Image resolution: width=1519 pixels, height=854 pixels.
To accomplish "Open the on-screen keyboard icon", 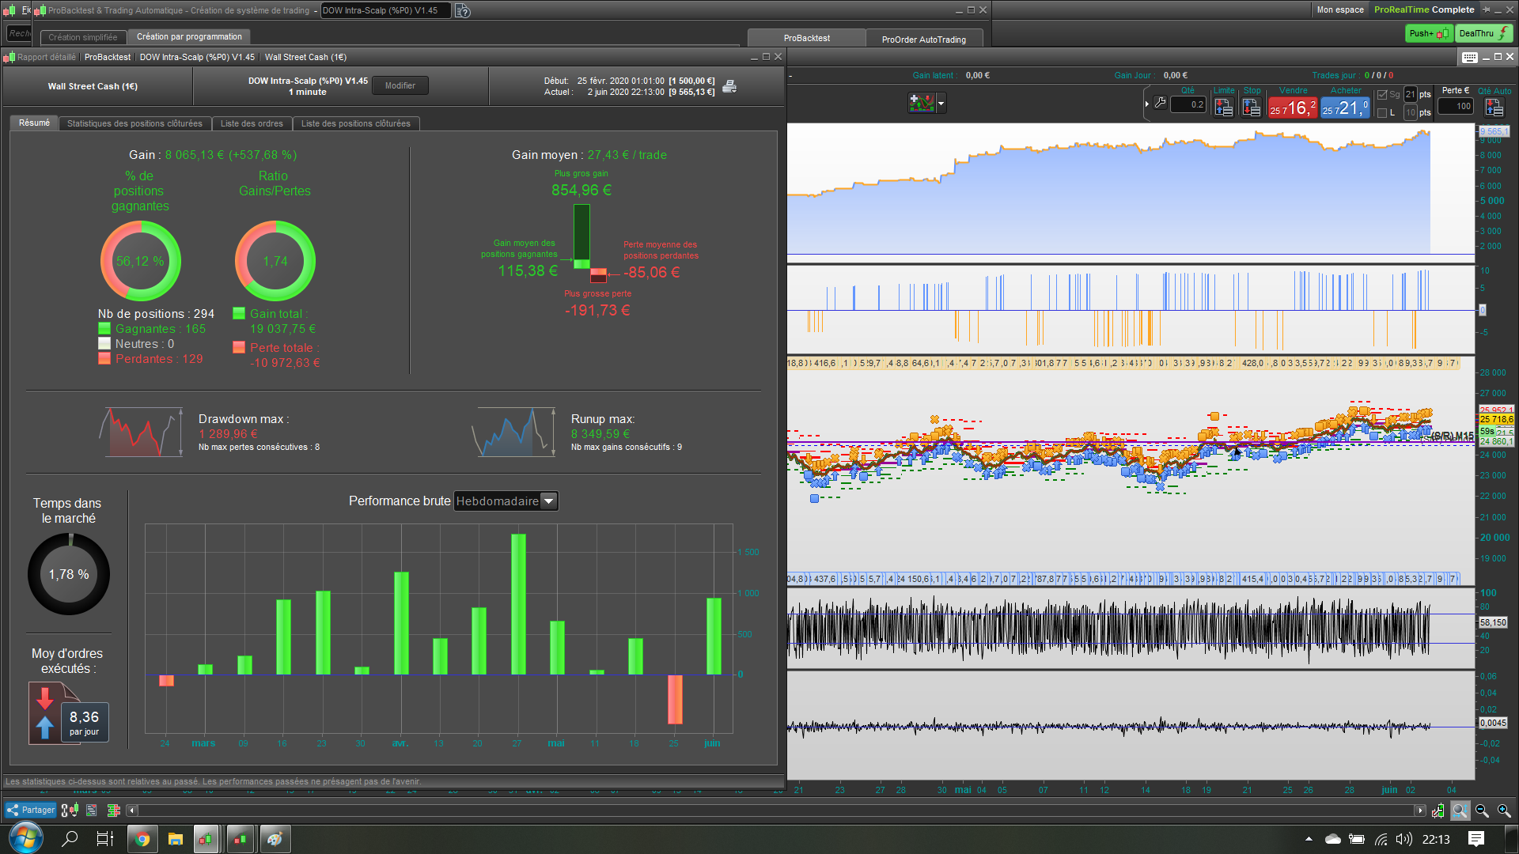I will (1470, 57).
